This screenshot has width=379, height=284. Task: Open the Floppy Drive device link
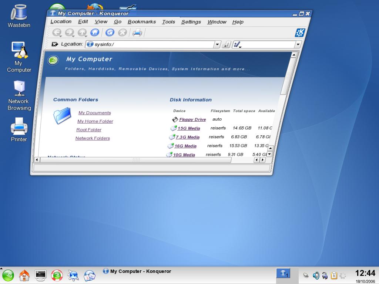click(x=192, y=119)
